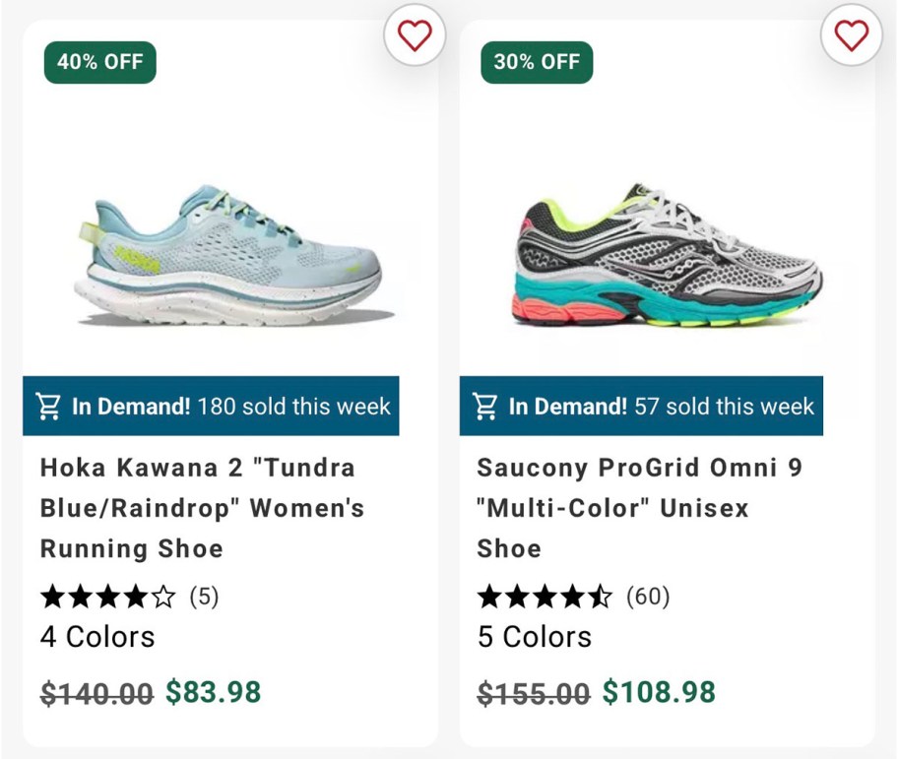The height and width of the screenshot is (759, 898).
Task: Click the empty star in Hoka's rating
Action: 163,596
